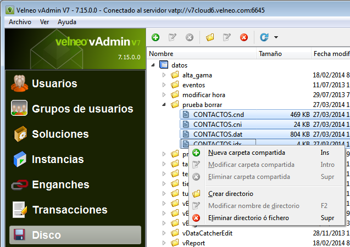The height and width of the screenshot is (247, 350).
Task: Open the Transacciones section
Action: [x=75, y=210]
